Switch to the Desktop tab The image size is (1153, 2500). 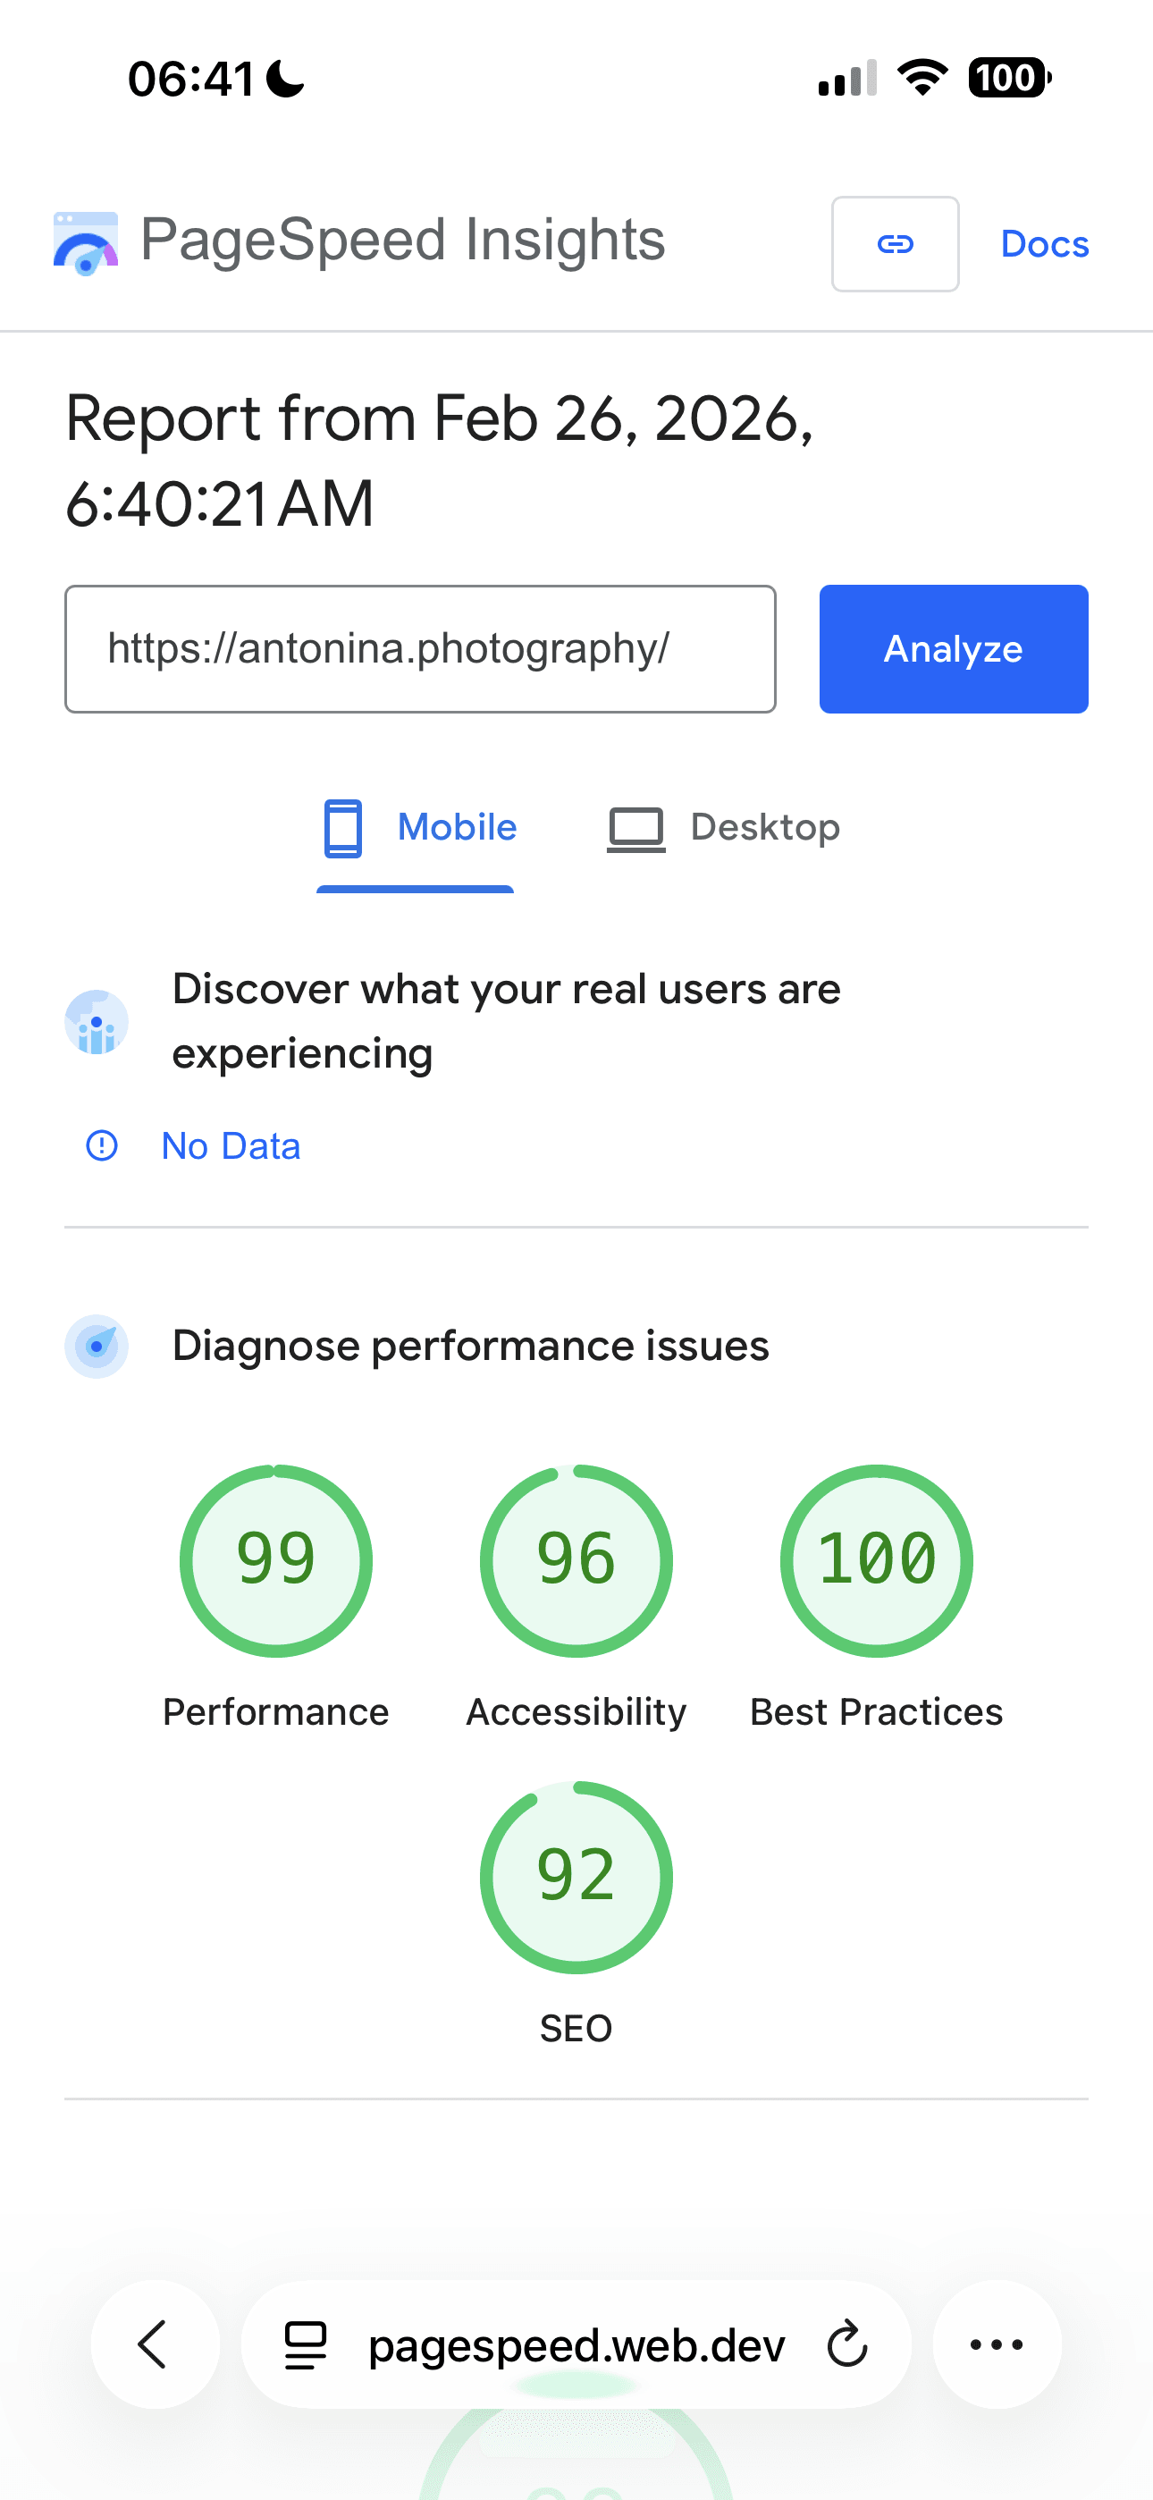pyautogui.click(x=724, y=828)
